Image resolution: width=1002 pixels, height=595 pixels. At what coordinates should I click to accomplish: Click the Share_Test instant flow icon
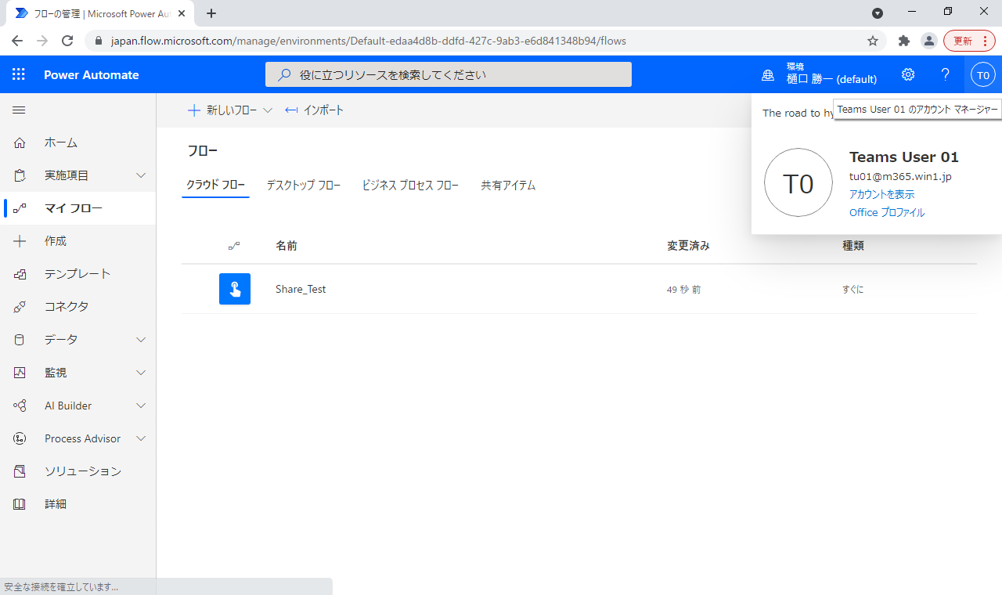click(235, 289)
